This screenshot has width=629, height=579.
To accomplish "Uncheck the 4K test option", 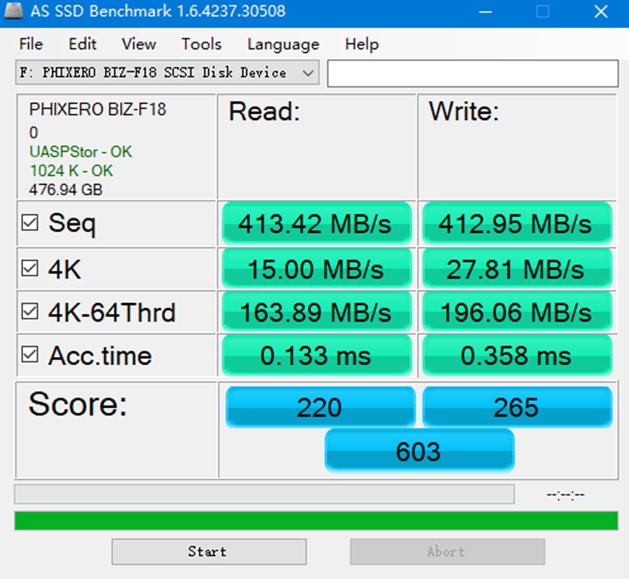I will [30, 268].
